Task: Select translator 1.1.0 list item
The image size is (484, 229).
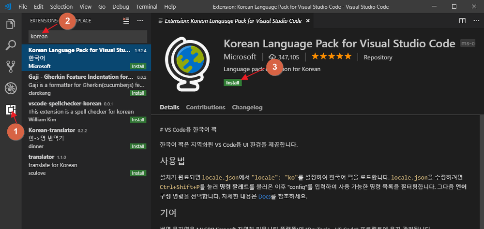Action: point(86,165)
